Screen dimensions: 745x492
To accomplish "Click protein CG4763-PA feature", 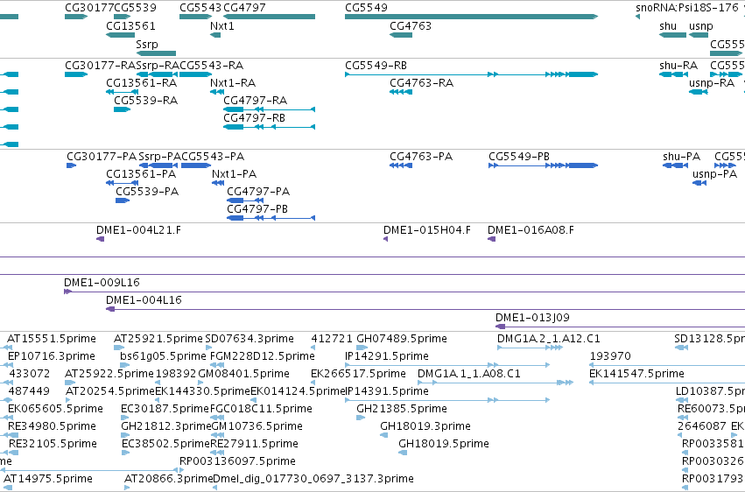I will [401, 165].
